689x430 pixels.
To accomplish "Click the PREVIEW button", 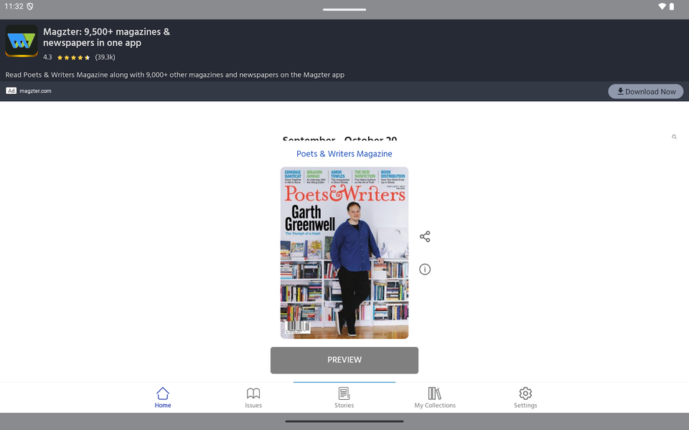I will pyautogui.click(x=344, y=360).
